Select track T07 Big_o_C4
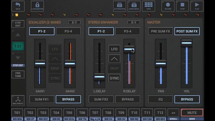215x121 pixels. click(95, 113)
